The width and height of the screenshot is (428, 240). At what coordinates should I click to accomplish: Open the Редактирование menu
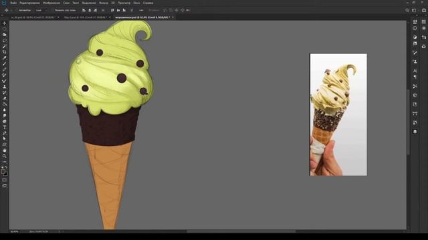click(29, 3)
